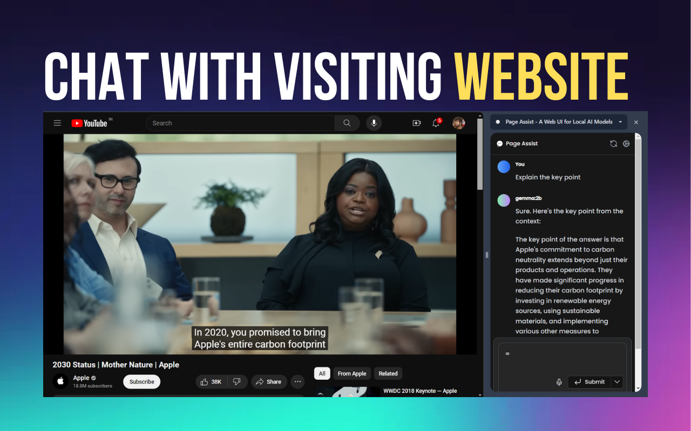Viewport: 691px width, 431px height.
Task: Open the Apple channel name link
Action: 82,378
